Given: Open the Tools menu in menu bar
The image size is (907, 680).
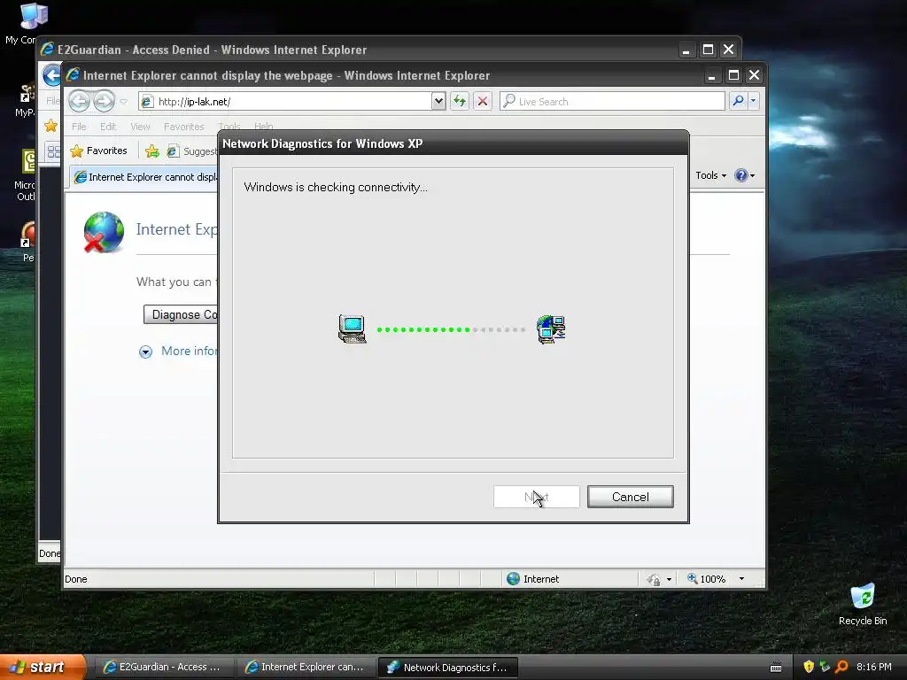Looking at the screenshot, I should [229, 126].
